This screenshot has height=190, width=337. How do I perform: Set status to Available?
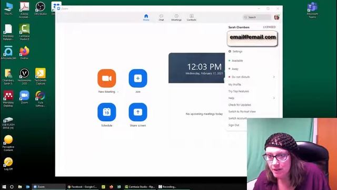pos(236,61)
